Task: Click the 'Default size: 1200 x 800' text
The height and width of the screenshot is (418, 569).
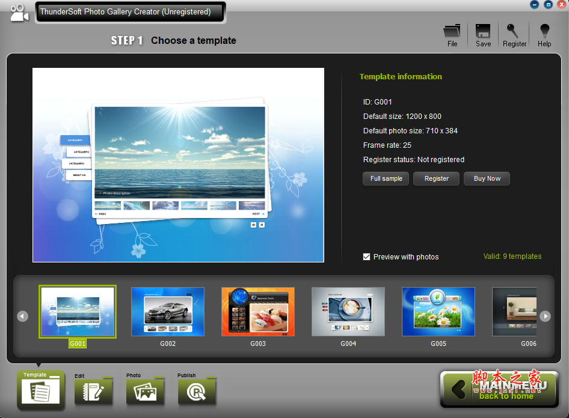Action: [402, 117]
